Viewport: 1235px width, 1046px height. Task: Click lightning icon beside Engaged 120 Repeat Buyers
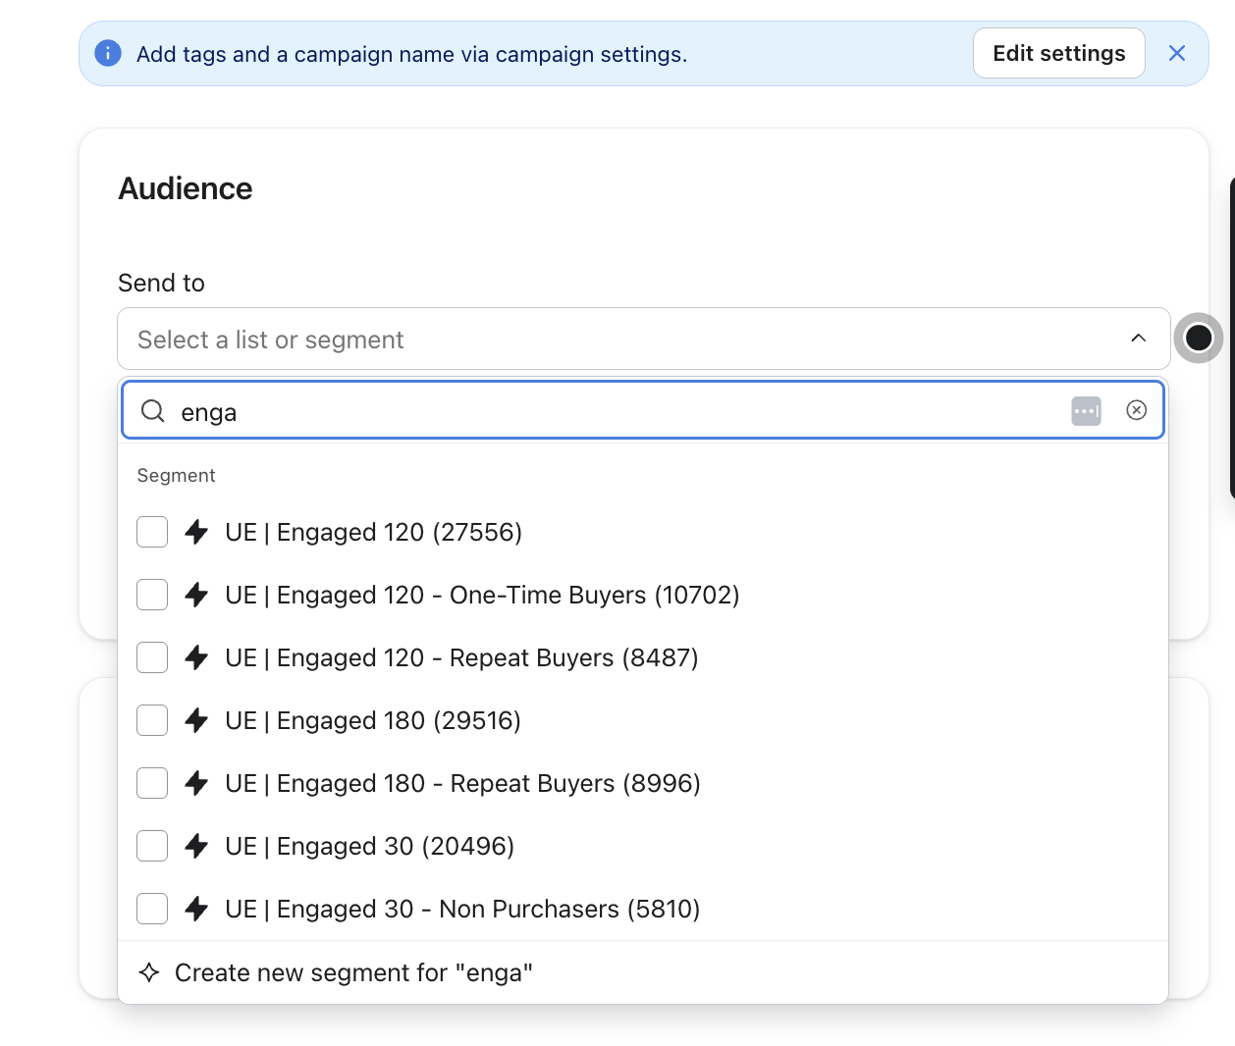[196, 657]
